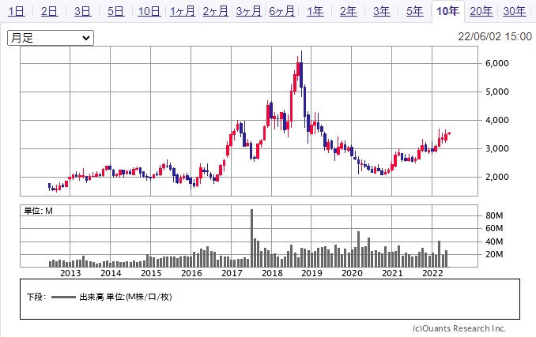
Task: Select the 5年 period tab
Action: tap(414, 11)
